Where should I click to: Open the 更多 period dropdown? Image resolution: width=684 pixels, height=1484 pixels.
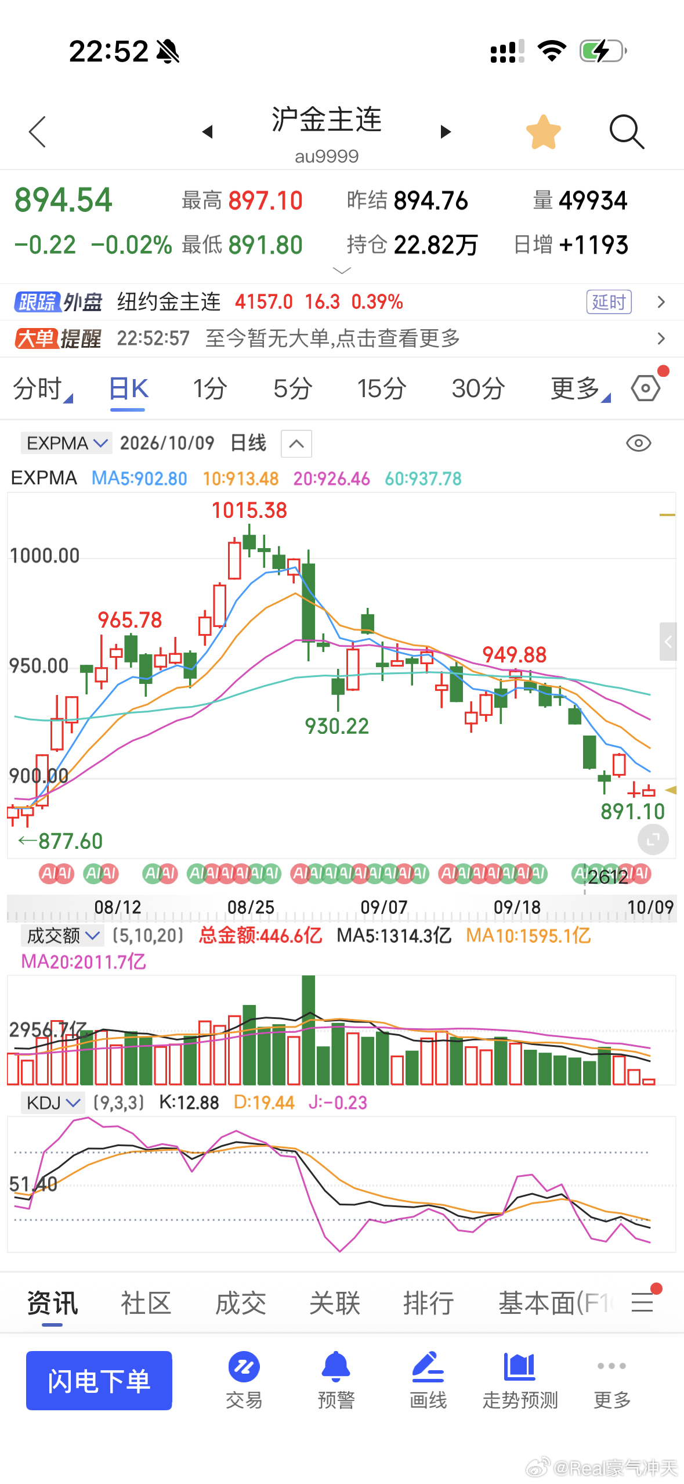click(x=580, y=388)
